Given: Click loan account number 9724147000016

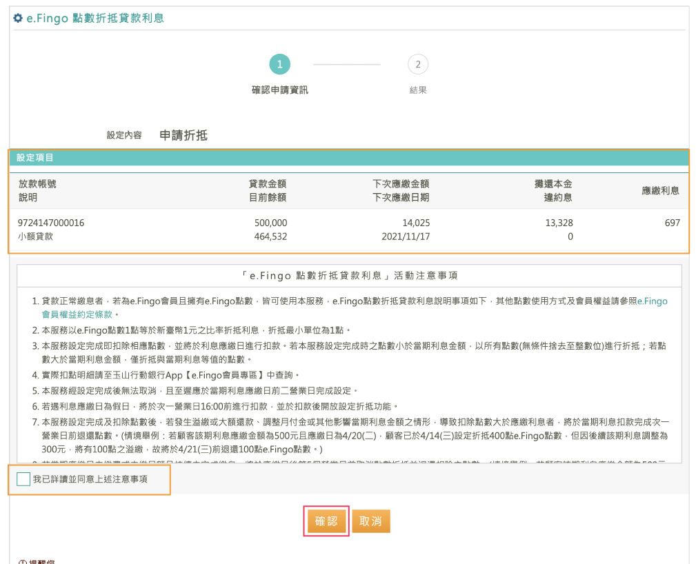Looking at the screenshot, I should pos(51,223).
